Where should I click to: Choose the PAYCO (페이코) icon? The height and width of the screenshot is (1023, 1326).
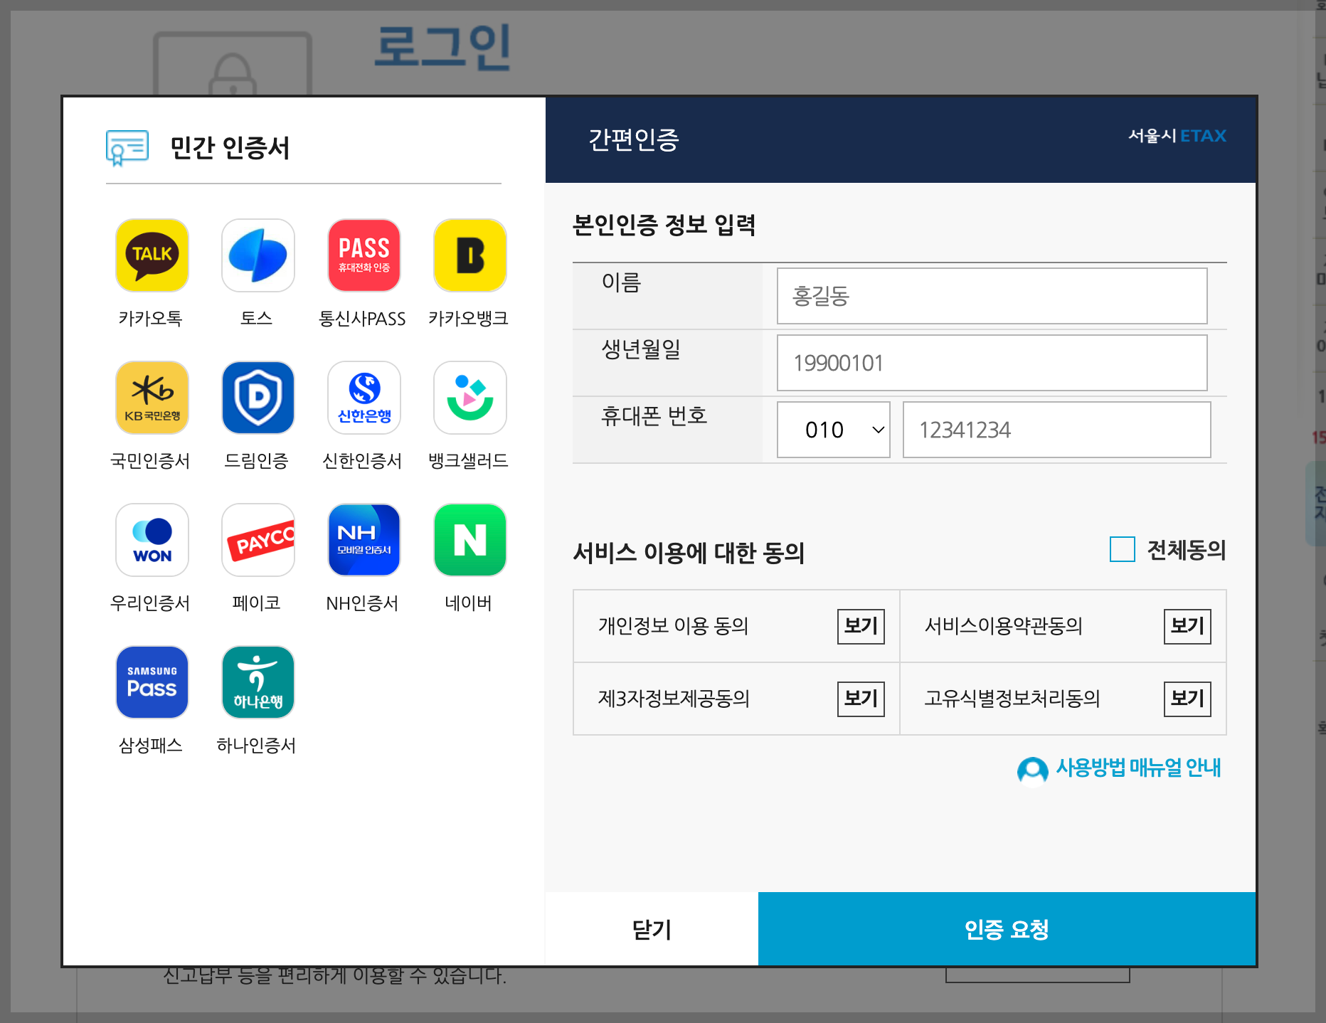tap(258, 540)
